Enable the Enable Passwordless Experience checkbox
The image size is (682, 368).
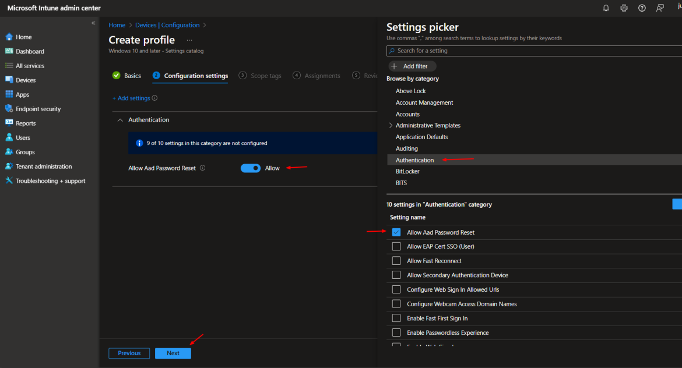(396, 333)
